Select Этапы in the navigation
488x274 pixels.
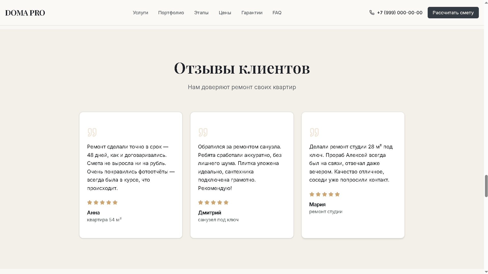coord(201,13)
